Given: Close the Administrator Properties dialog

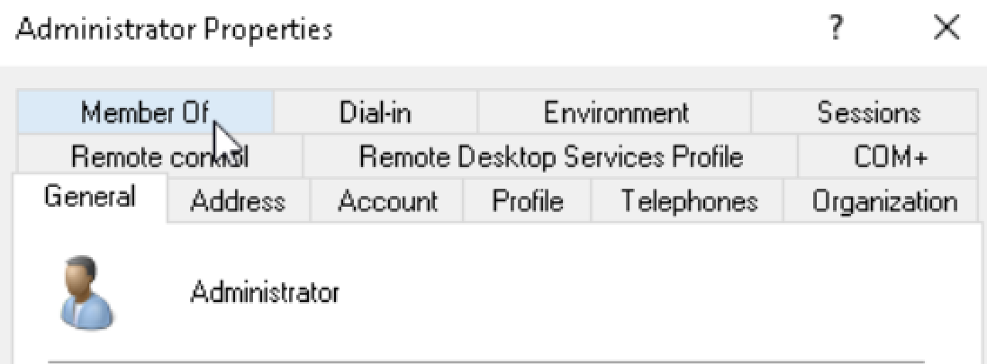Looking at the screenshot, I should point(946,30).
